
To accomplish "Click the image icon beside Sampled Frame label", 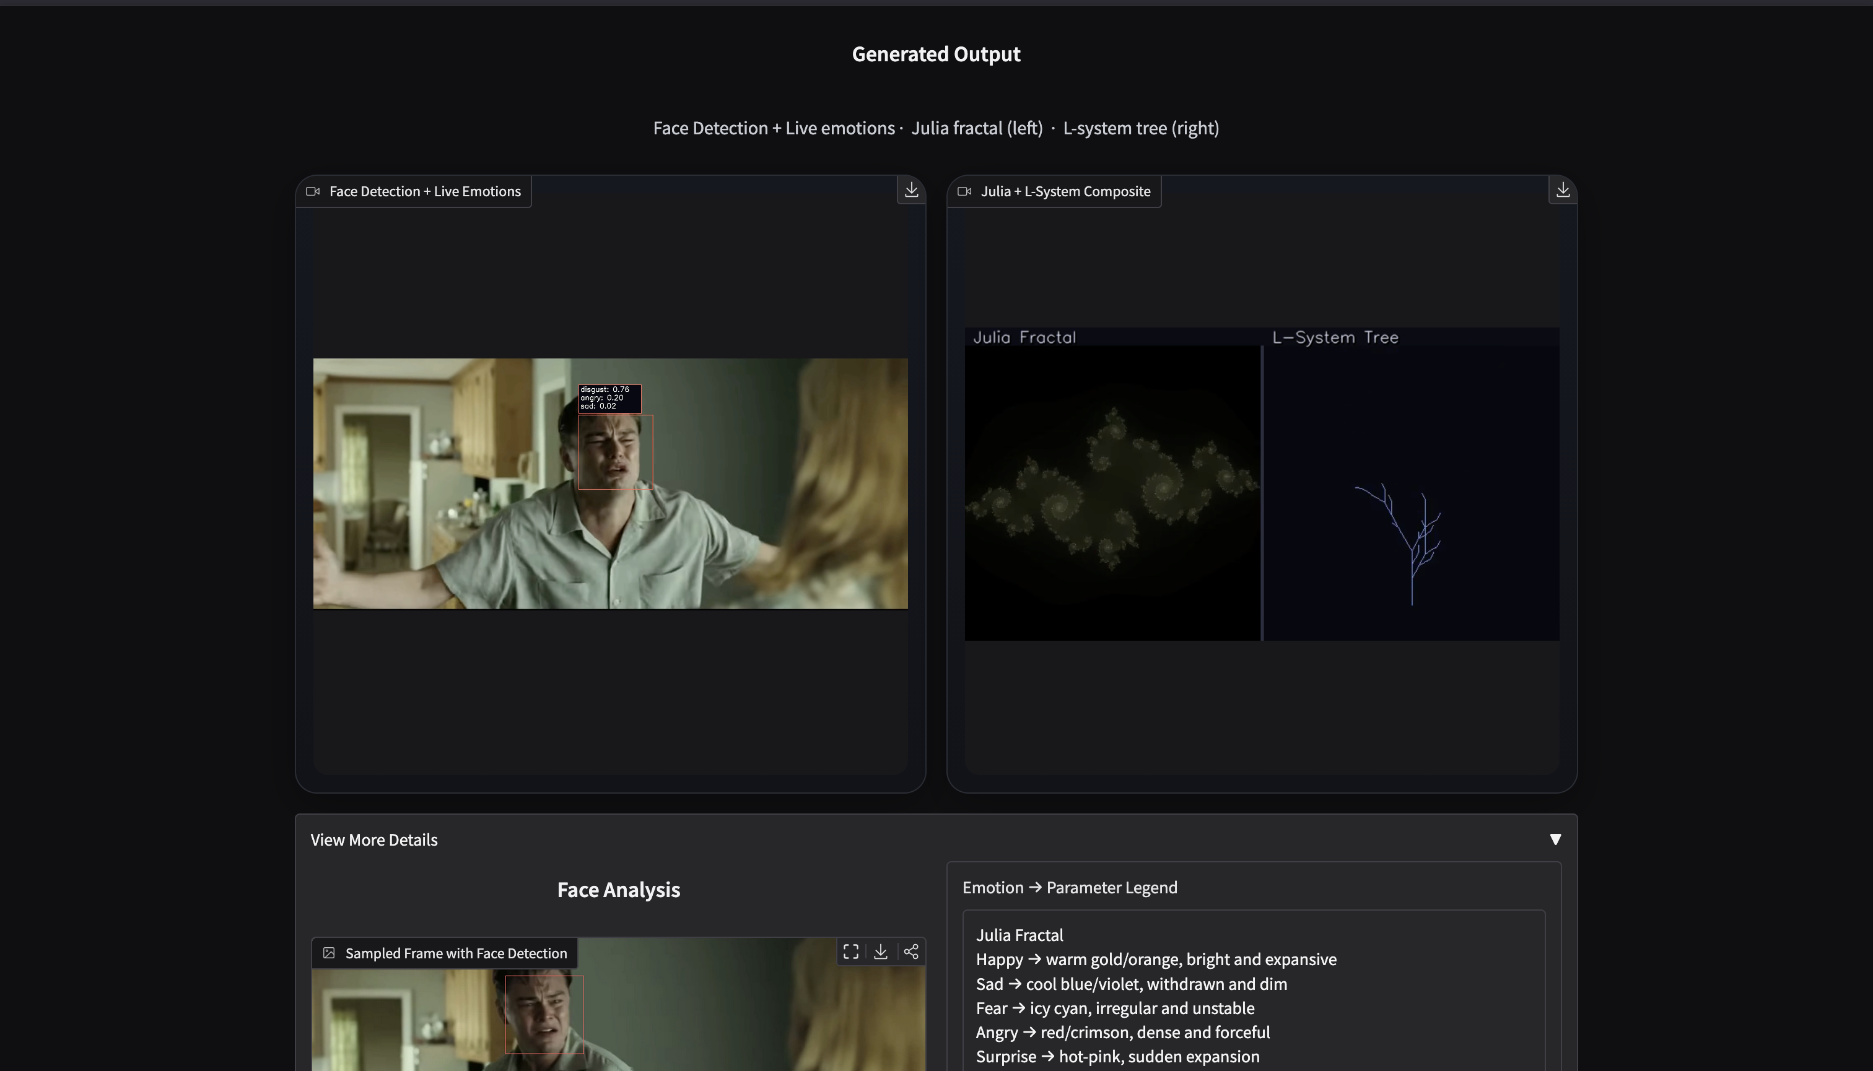I will [329, 953].
